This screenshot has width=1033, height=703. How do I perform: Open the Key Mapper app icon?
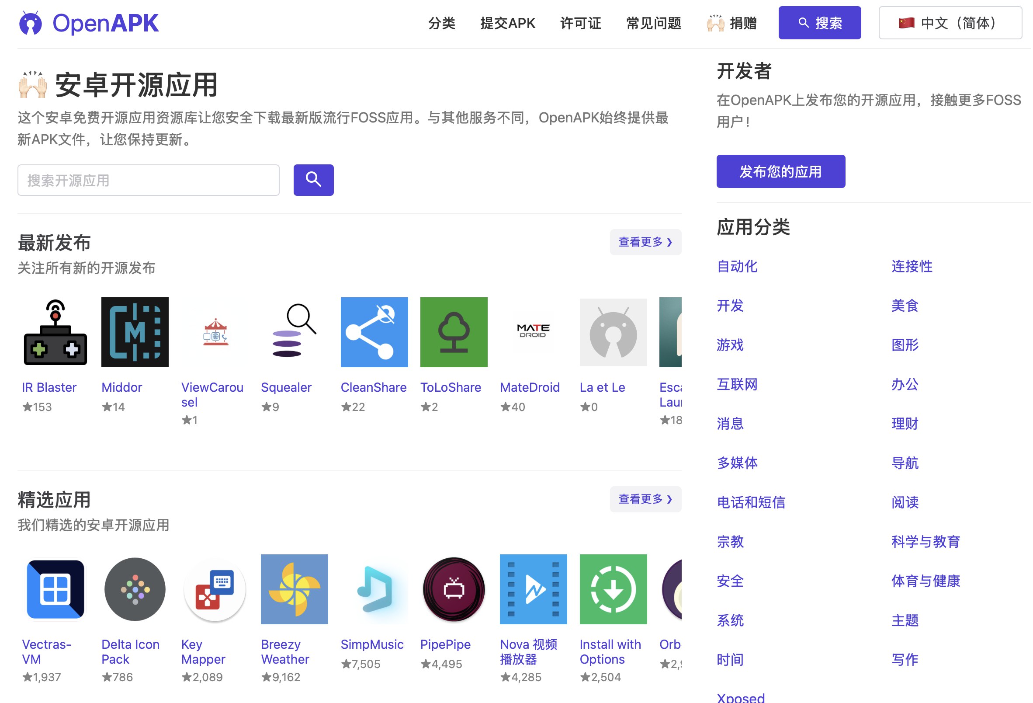click(x=215, y=590)
